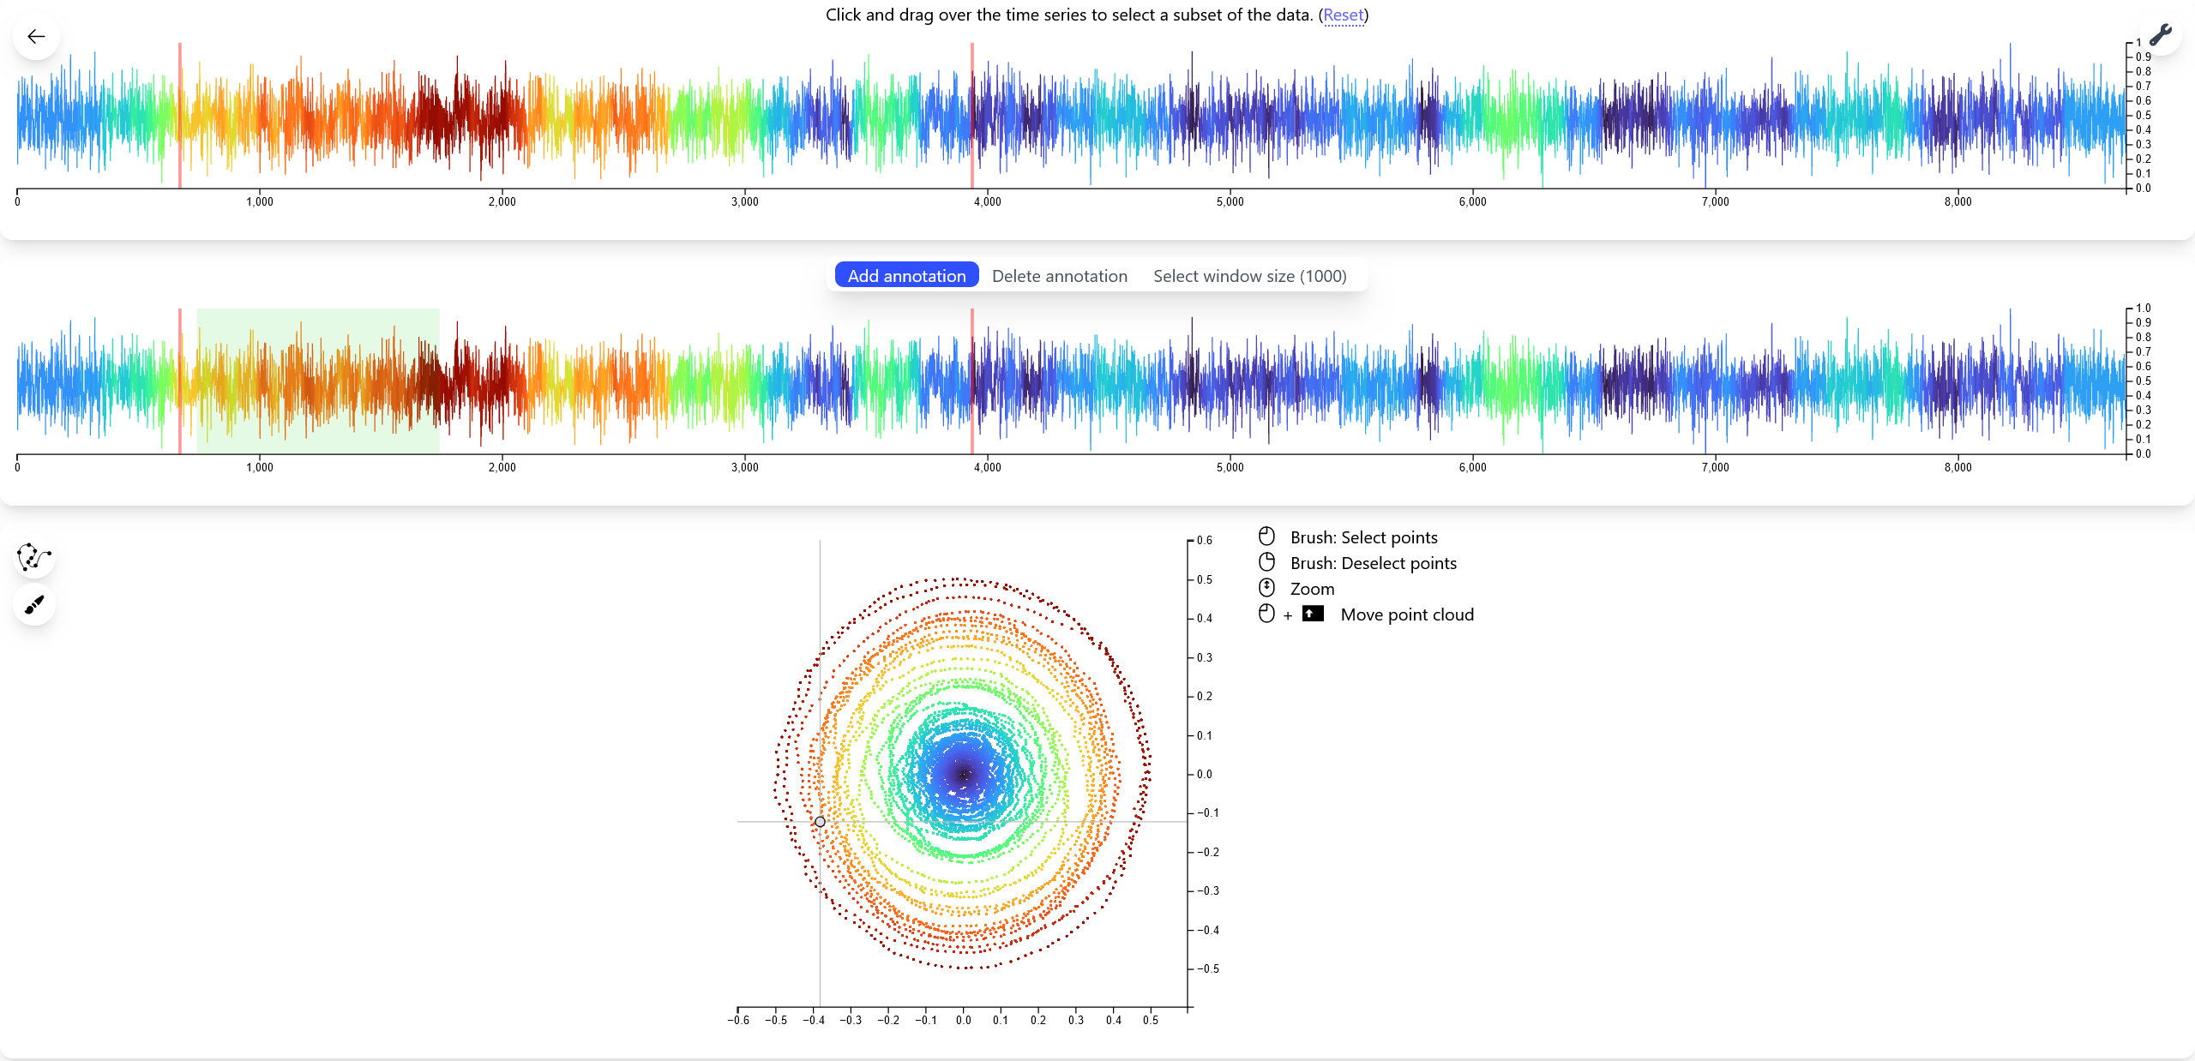Click the circled point in scatter plot

coord(820,822)
